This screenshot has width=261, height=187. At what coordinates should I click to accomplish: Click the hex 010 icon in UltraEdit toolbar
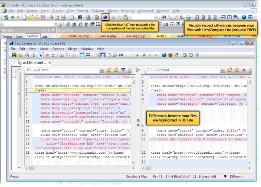pos(88,17)
